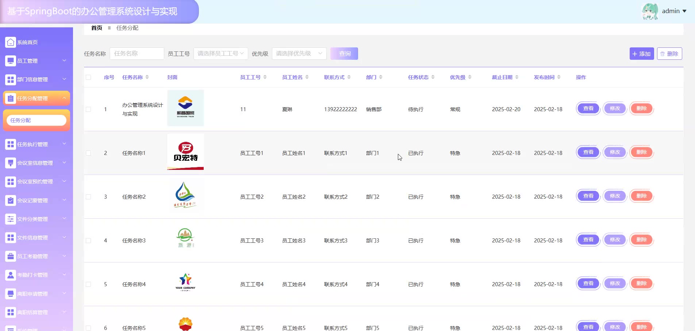Click the 部门信息管理 grid icon
Image resolution: width=695 pixels, height=331 pixels.
point(11,79)
